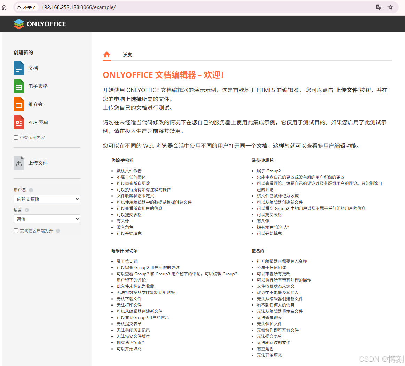Click the 创建新的 sidebar heading
Image resolution: width=405 pixels, height=366 pixels.
pos(23,52)
